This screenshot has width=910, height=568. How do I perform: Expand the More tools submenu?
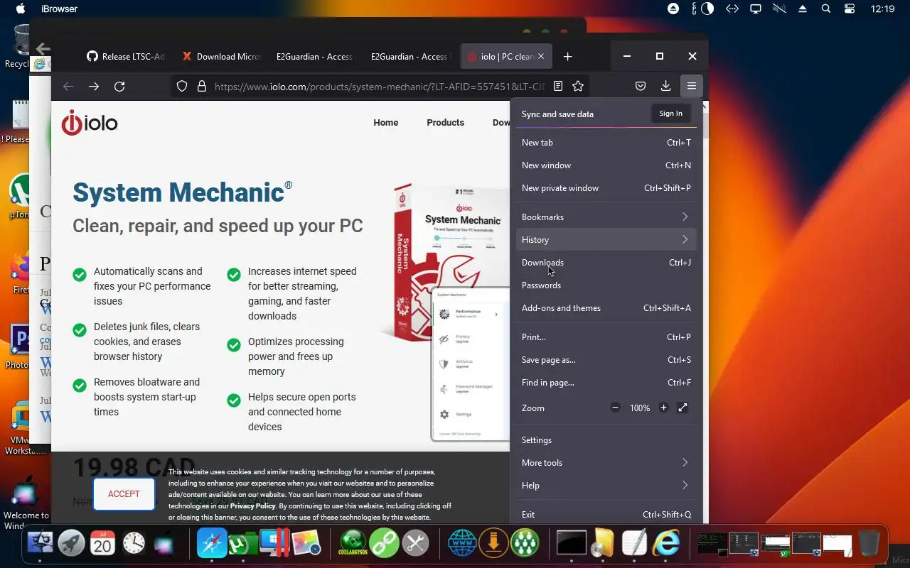(x=606, y=463)
